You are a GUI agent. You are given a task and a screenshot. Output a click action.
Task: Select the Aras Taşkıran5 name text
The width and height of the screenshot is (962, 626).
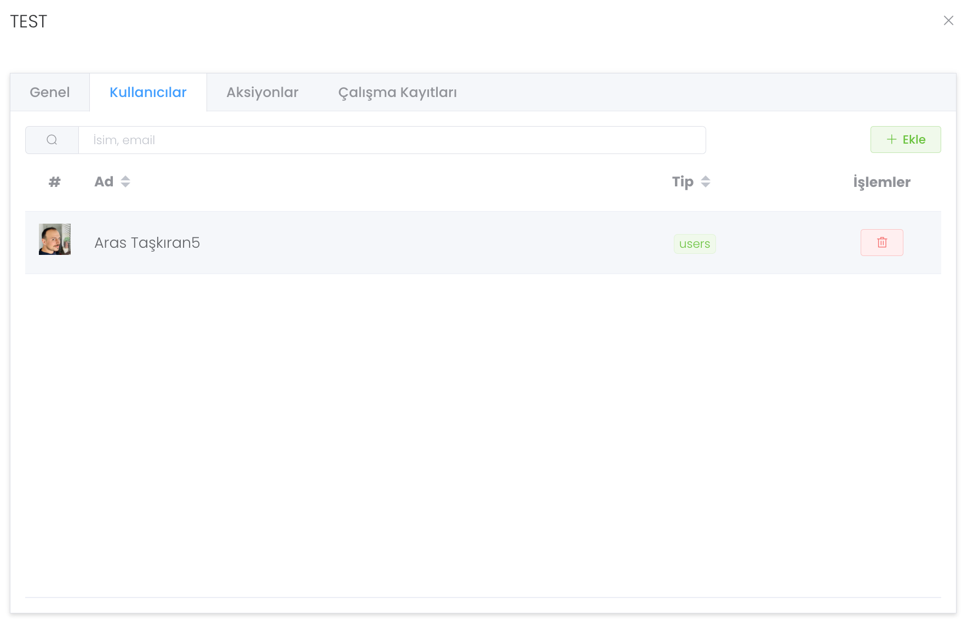click(x=147, y=242)
